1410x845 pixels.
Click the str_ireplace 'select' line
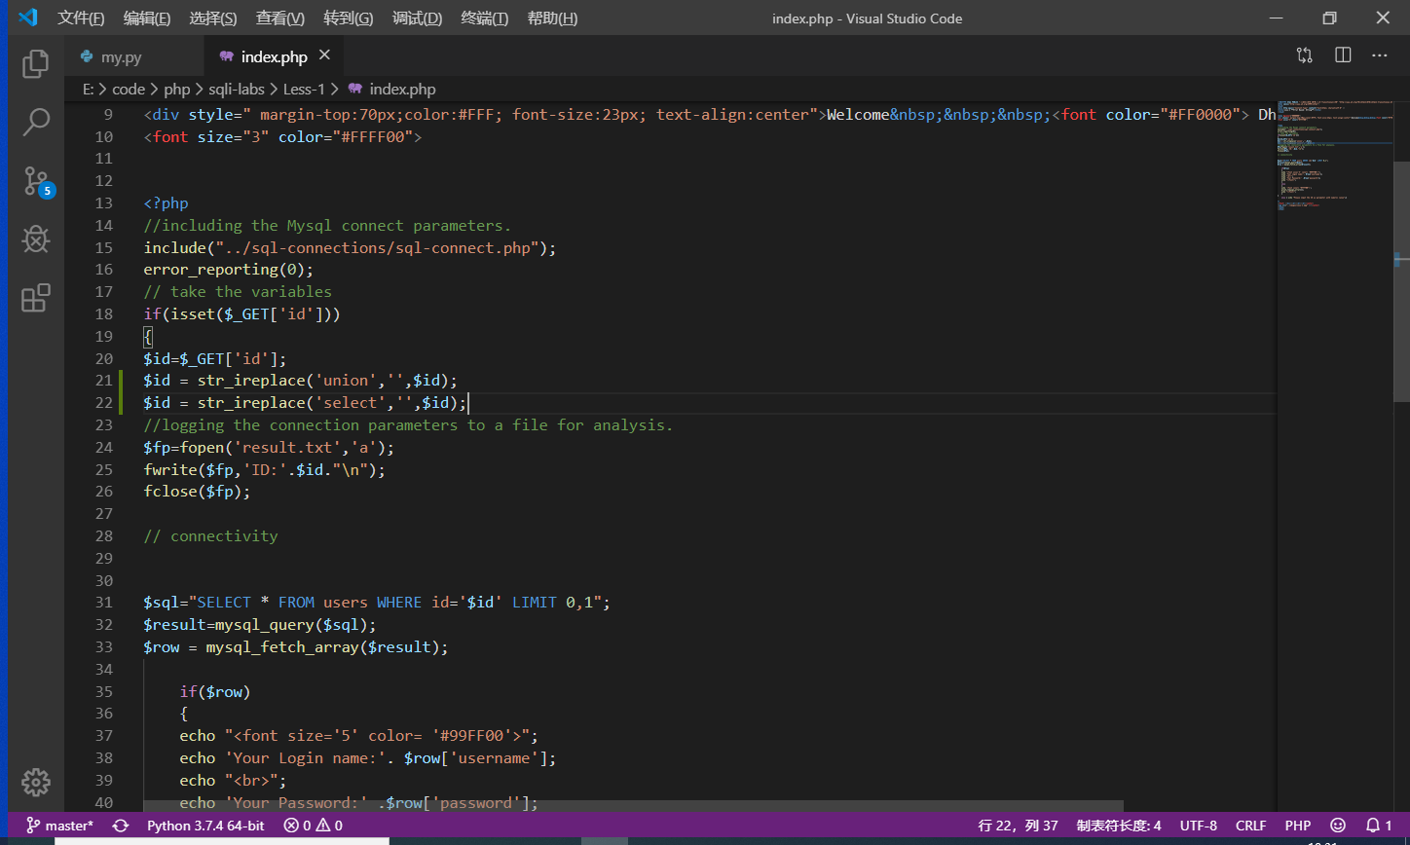pyautogui.click(x=305, y=403)
